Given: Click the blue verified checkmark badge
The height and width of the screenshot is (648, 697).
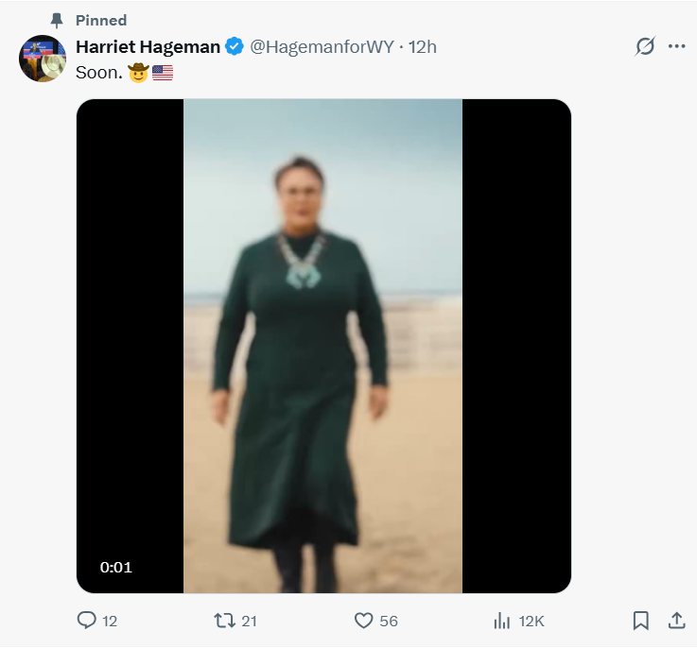Looking at the screenshot, I should tap(235, 47).
